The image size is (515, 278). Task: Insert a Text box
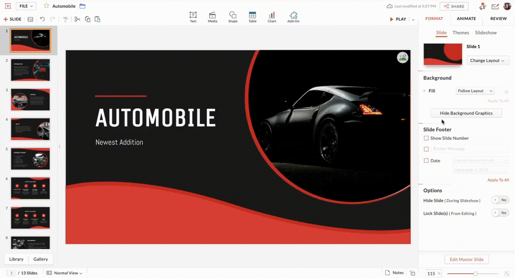[193, 17]
